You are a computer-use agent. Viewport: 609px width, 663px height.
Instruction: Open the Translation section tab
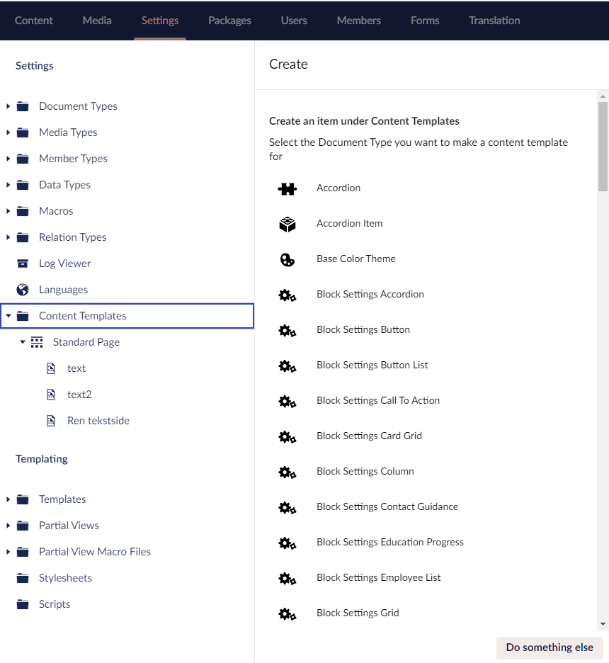(x=494, y=21)
